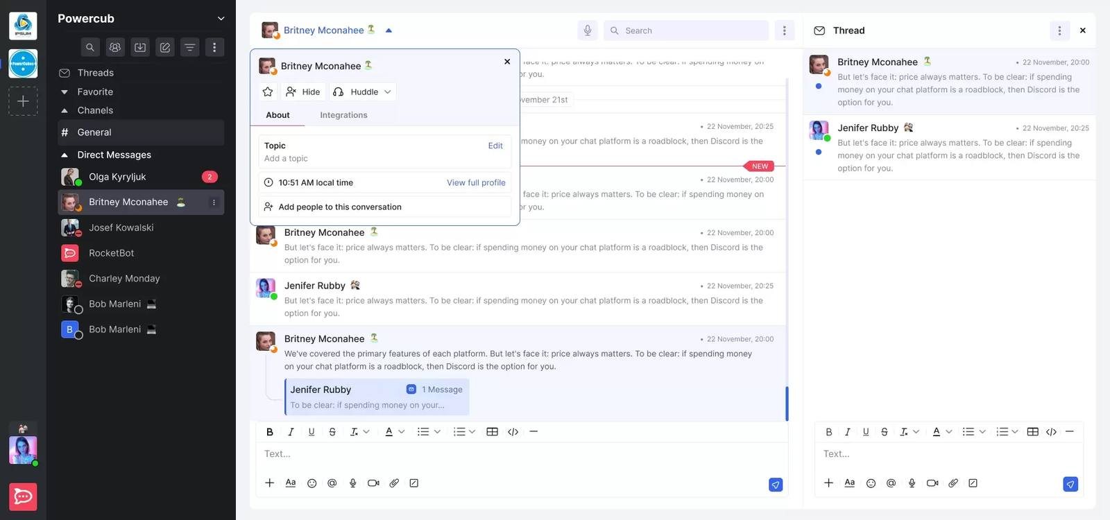1110x520 pixels.
Task: Expand the Powercub workspace menu chevron
Action: [x=221, y=19]
